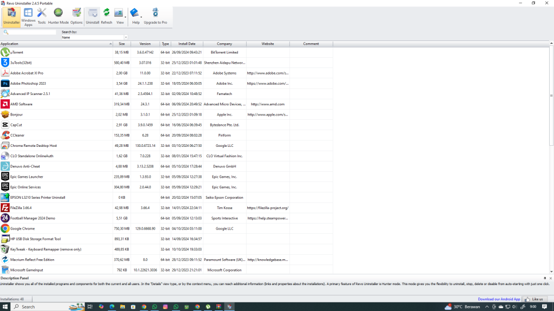Select the Football Manager 2024 Demo icon
Image resolution: width=554 pixels, height=311 pixels.
pyautogui.click(x=5, y=218)
